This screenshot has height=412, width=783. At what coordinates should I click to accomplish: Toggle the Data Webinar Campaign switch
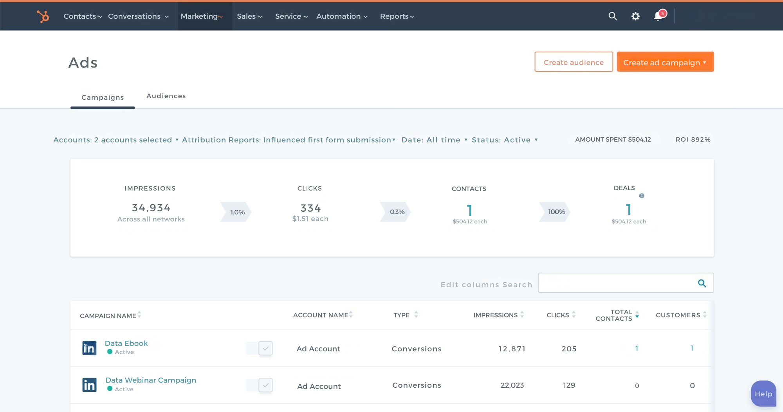pos(259,385)
